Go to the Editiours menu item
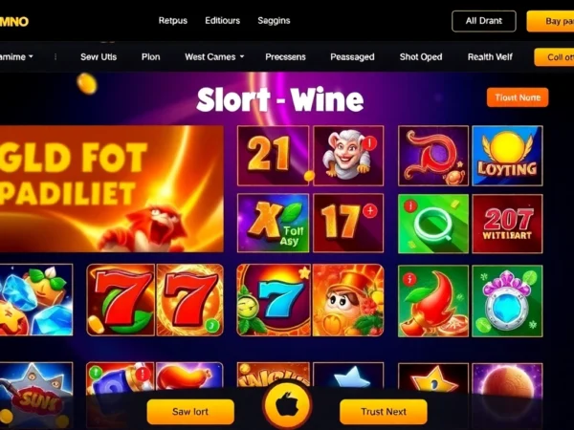 click(222, 21)
